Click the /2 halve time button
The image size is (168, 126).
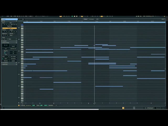click(13, 53)
